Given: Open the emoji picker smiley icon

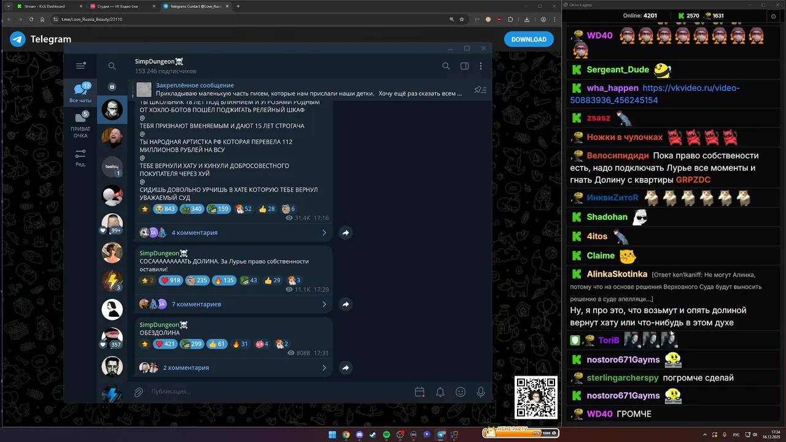Looking at the screenshot, I should [461, 392].
